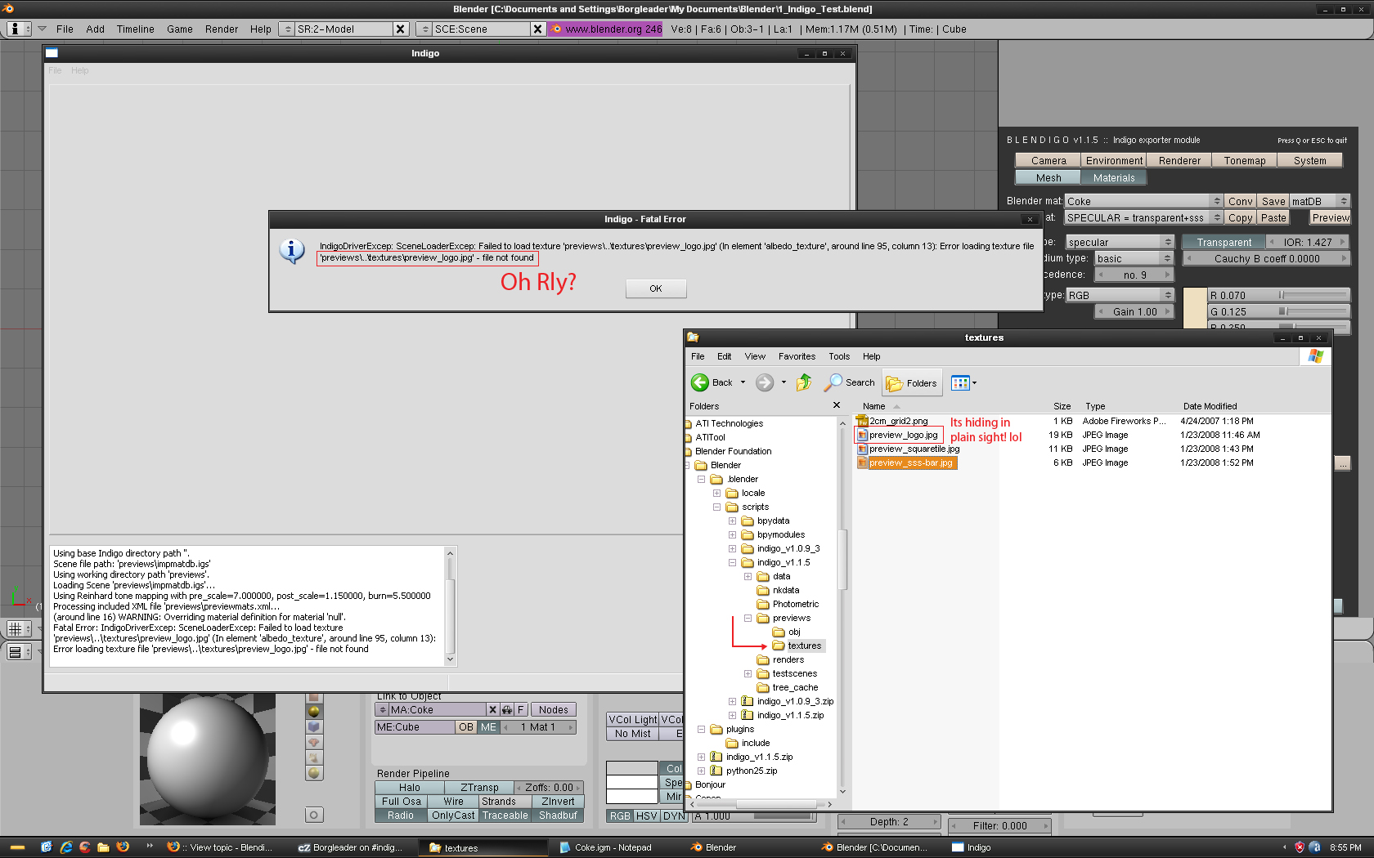Screen dimensions: 1374x858
Task: Open the Favorites menu in Explorer
Action: coord(797,356)
